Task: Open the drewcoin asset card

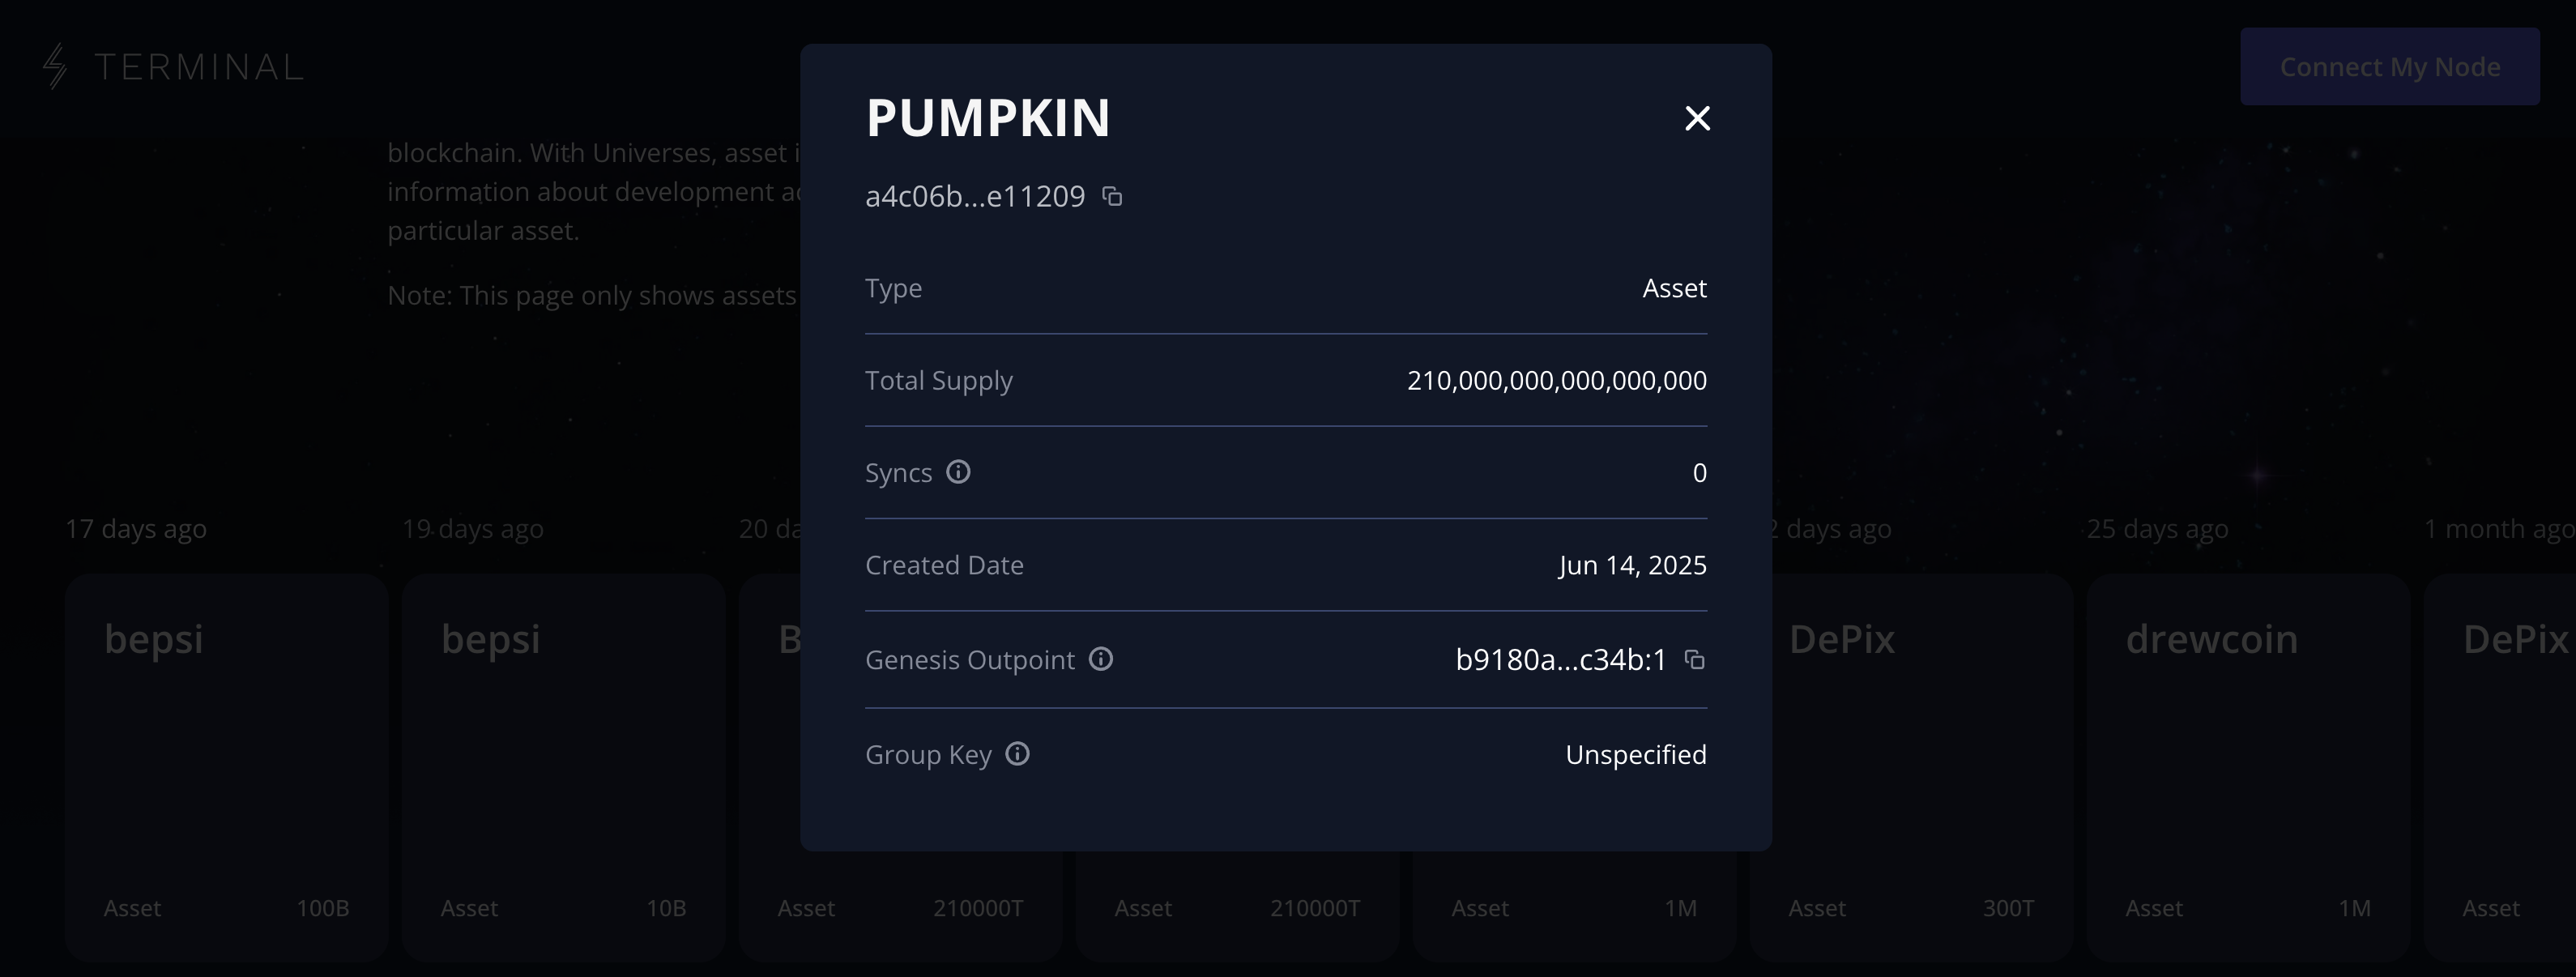Action: coord(2248,767)
